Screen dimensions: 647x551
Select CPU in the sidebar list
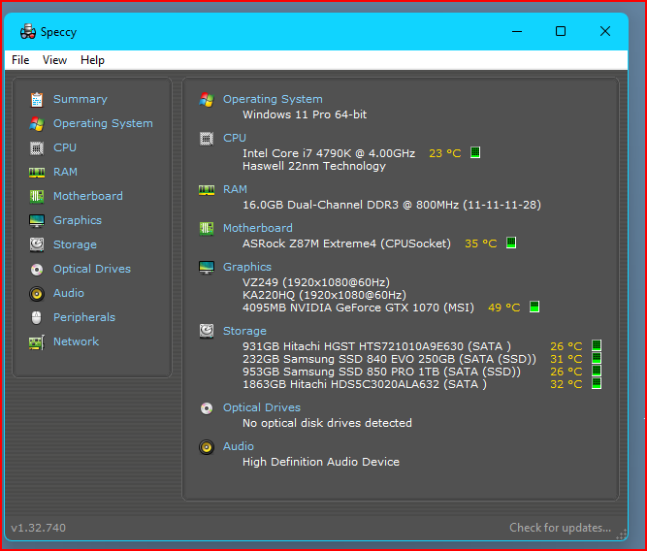[65, 147]
